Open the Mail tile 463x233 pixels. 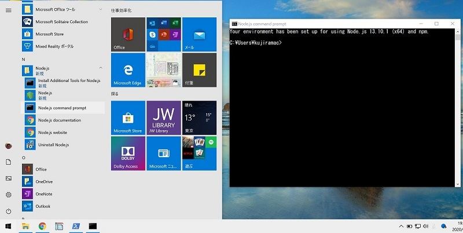199,34
